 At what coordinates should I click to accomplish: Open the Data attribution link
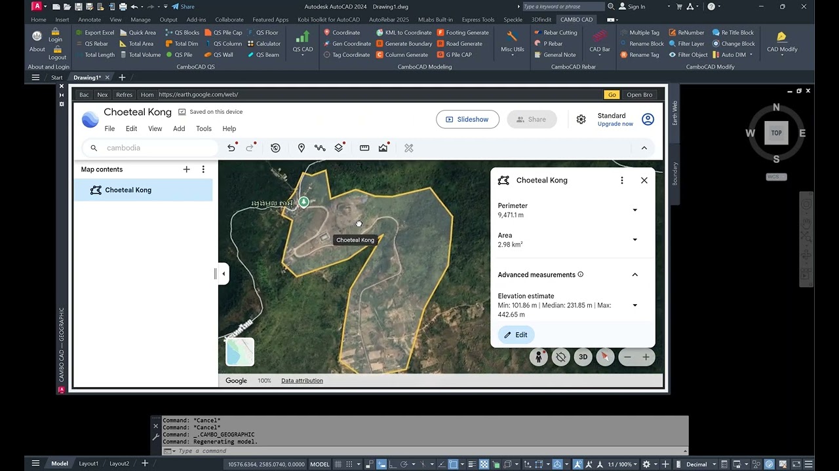(x=302, y=381)
